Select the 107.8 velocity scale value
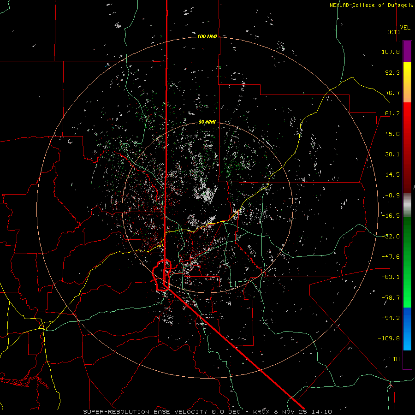 pyautogui.click(x=391, y=52)
